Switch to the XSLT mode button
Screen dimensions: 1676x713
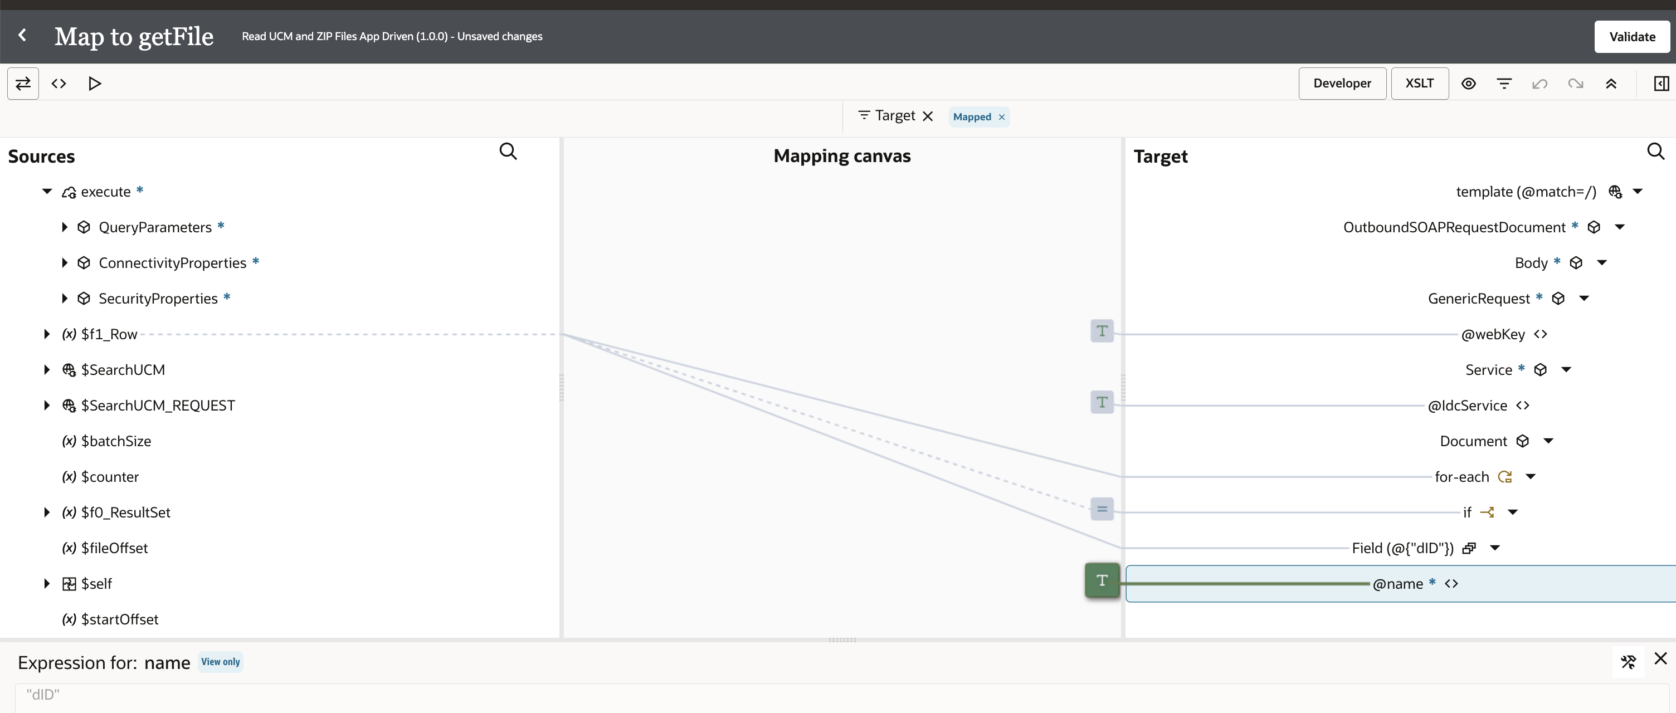tap(1419, 83)
